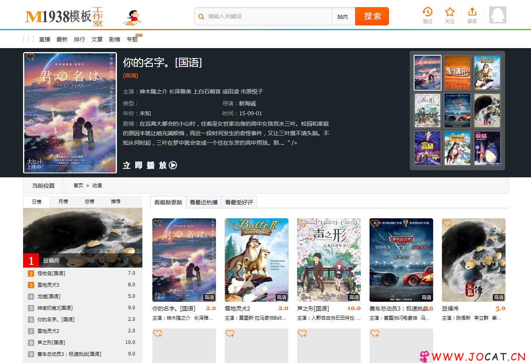The width and height of the screenshot is (531, 363).
Task: Click the search magnifier icon
Action: [201, 17]
